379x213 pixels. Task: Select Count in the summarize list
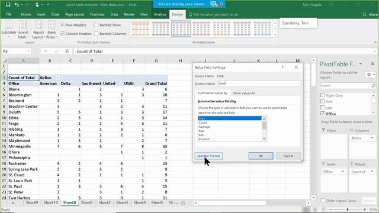pyautogui.click(x=229, y=122)
